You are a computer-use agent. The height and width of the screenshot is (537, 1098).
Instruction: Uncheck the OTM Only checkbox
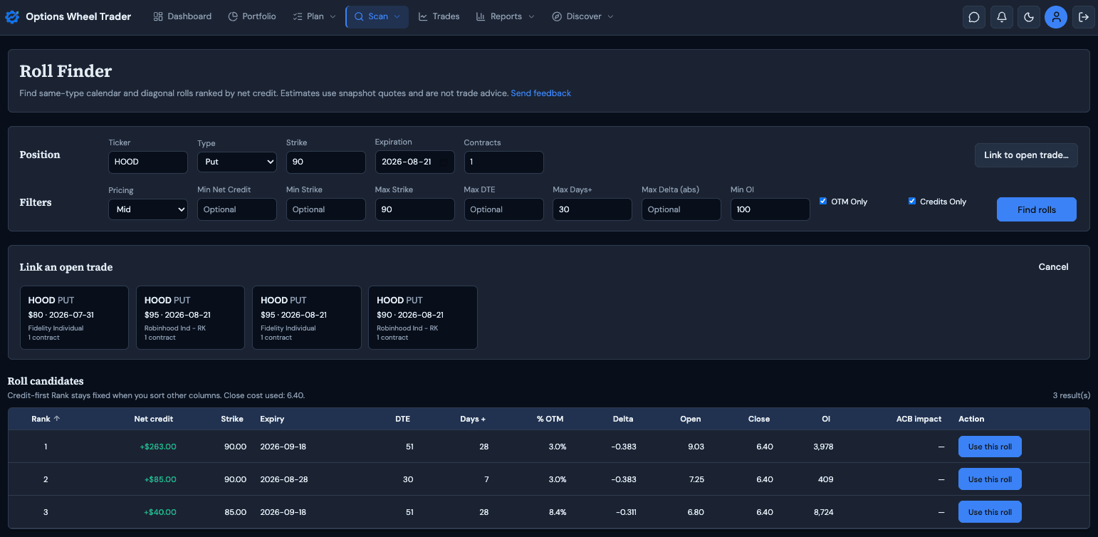823,201
